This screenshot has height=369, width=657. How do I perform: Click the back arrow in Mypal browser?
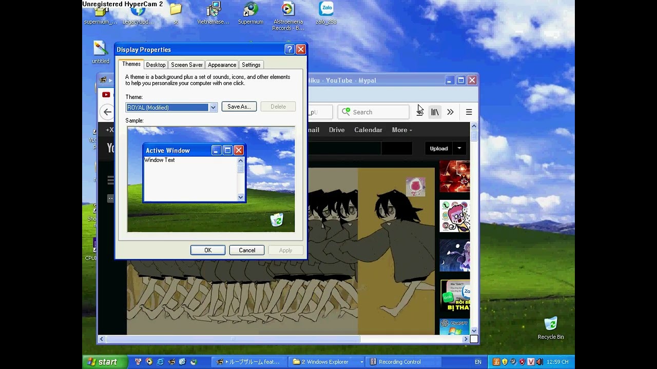point(107,112)
